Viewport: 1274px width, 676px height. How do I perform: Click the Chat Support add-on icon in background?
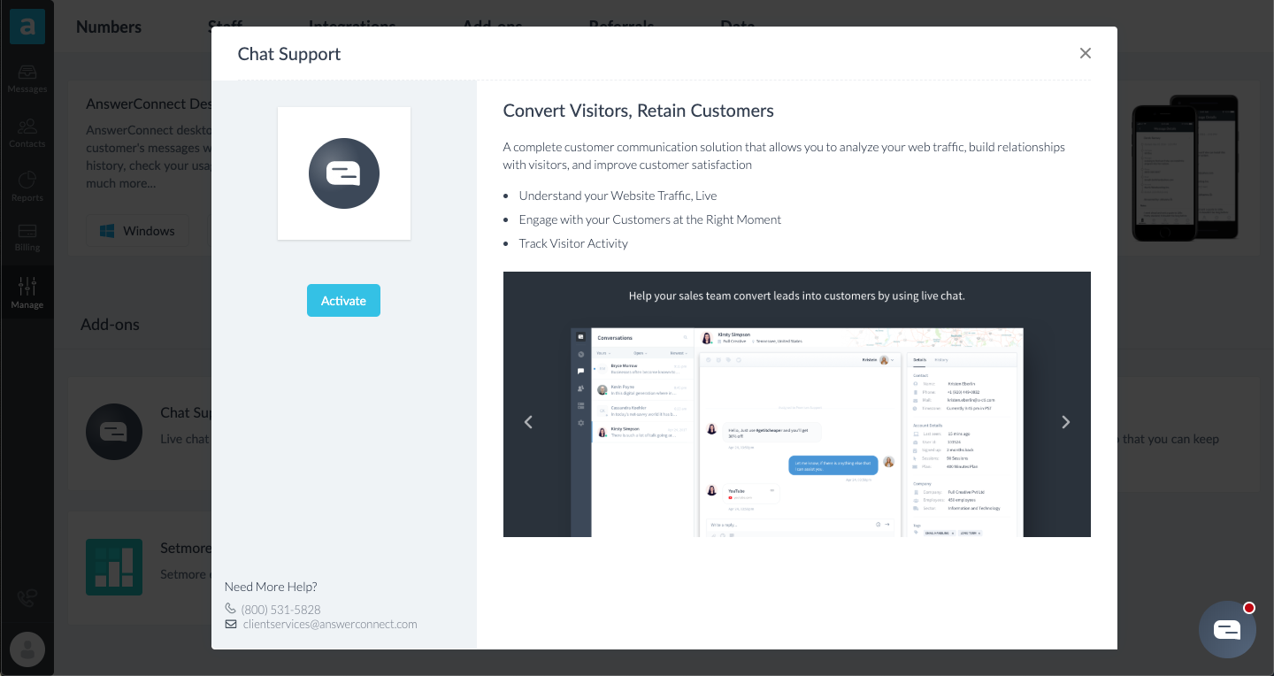tap(114, 432)
